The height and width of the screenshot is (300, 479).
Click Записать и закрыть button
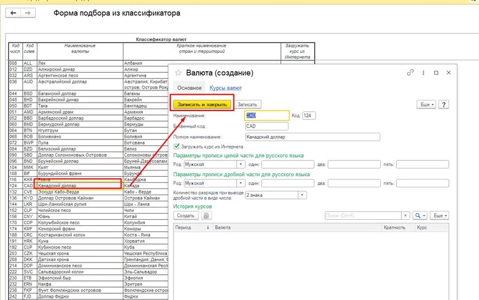[x=202, y=104]
